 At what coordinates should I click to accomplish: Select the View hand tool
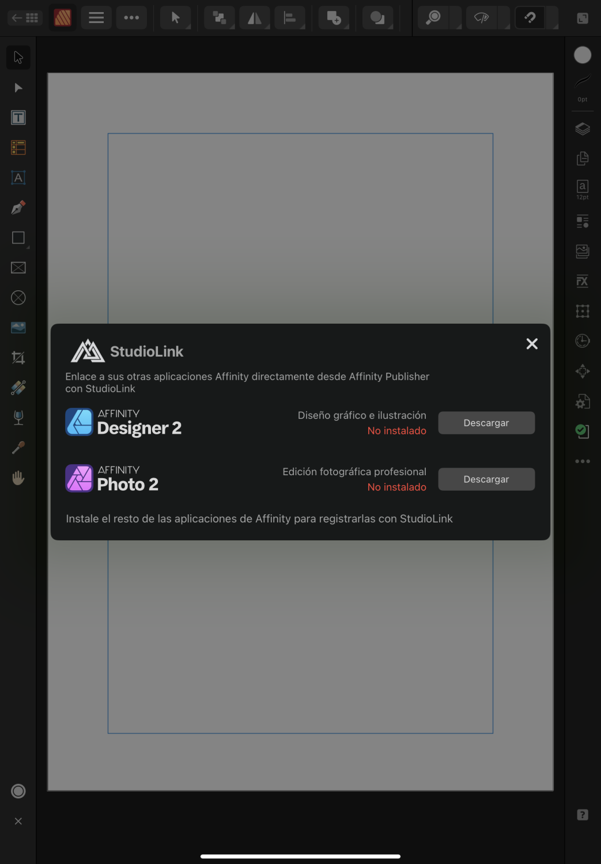pos(18,478)
